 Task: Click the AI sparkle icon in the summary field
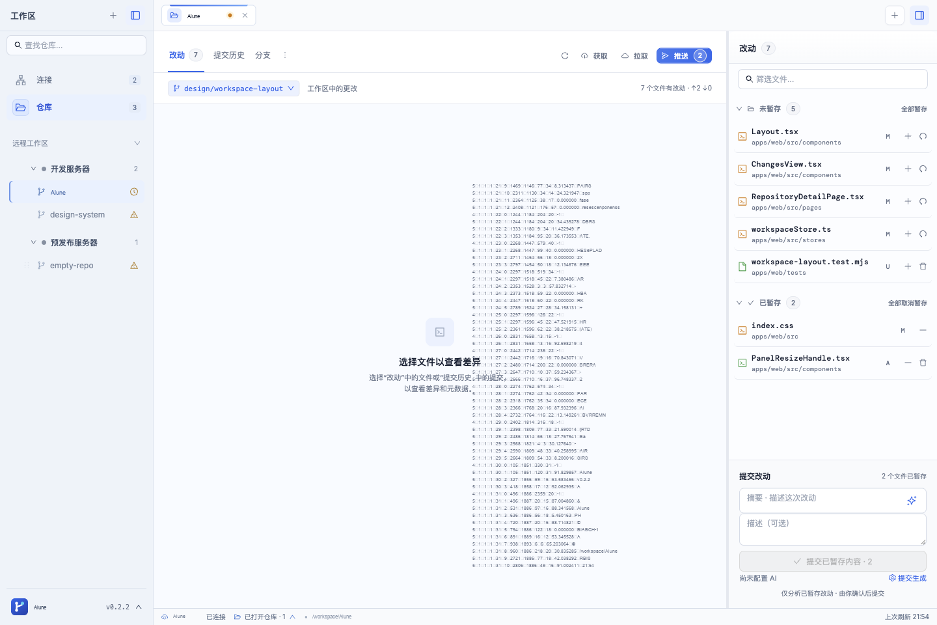(x=912, y=501)
